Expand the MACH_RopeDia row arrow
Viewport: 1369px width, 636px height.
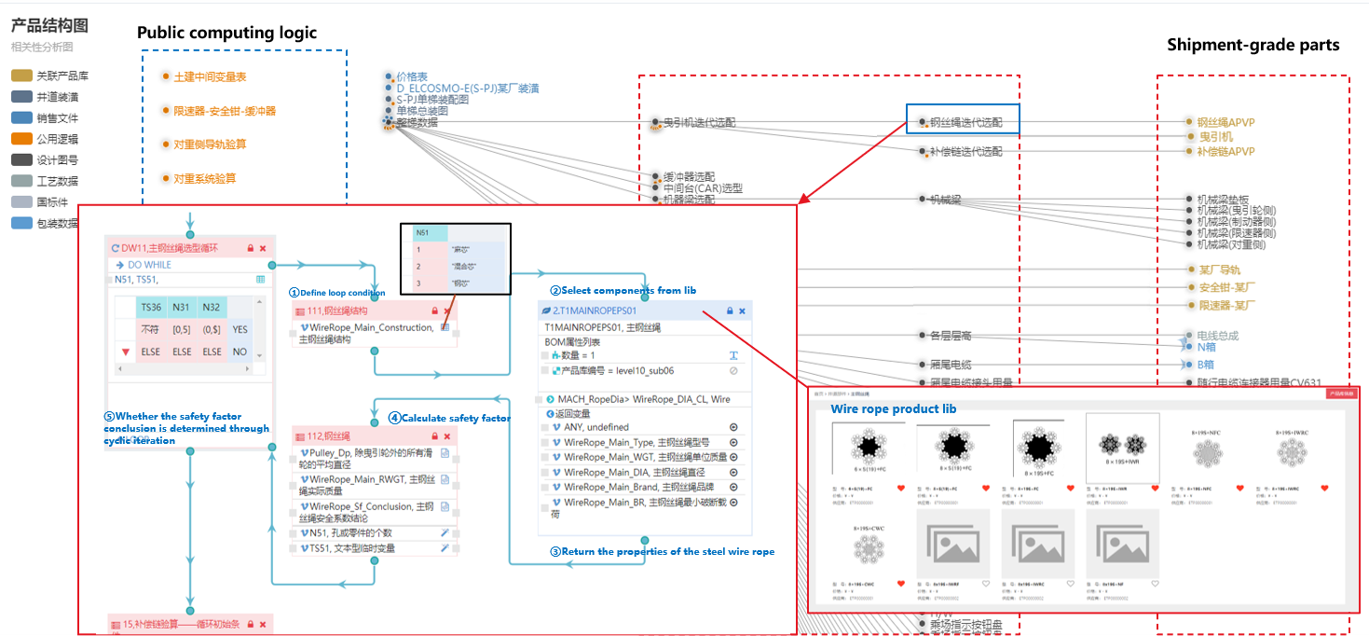pos(550,399)
